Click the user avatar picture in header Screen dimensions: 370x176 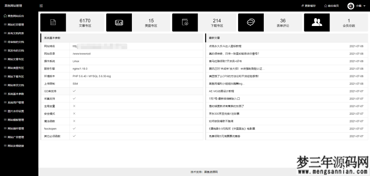point(350,6)
